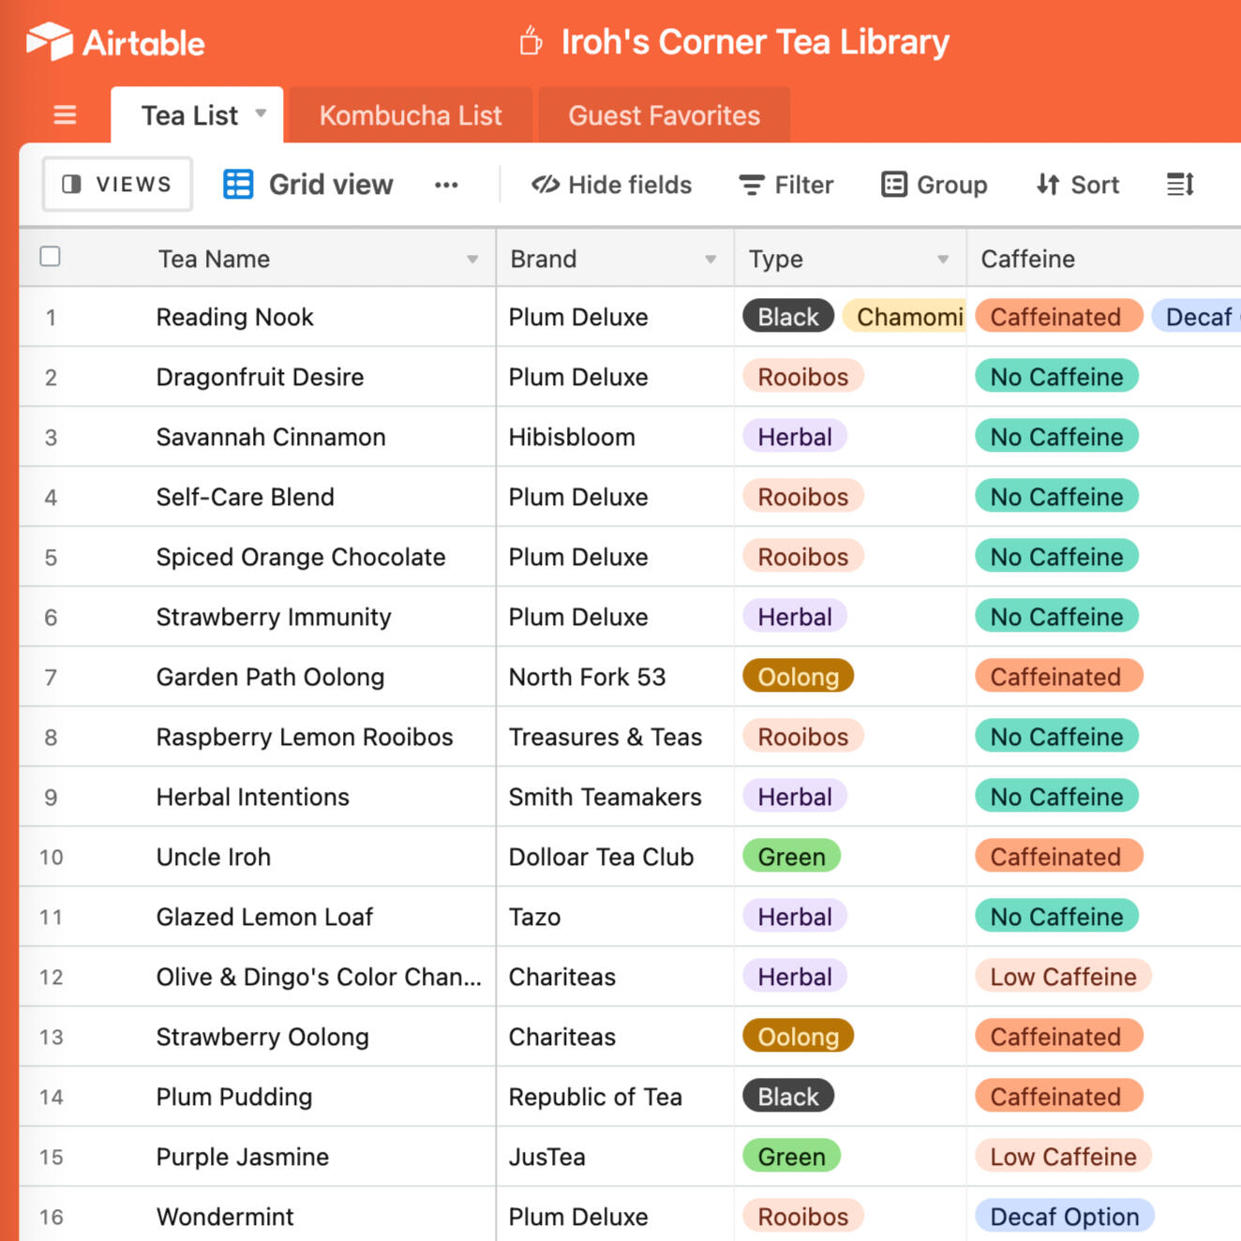Open the Filter panel
Image resolution: width=1241 pixels, height=1241 pixels.
pyautogui.click(x=785, y=185)
